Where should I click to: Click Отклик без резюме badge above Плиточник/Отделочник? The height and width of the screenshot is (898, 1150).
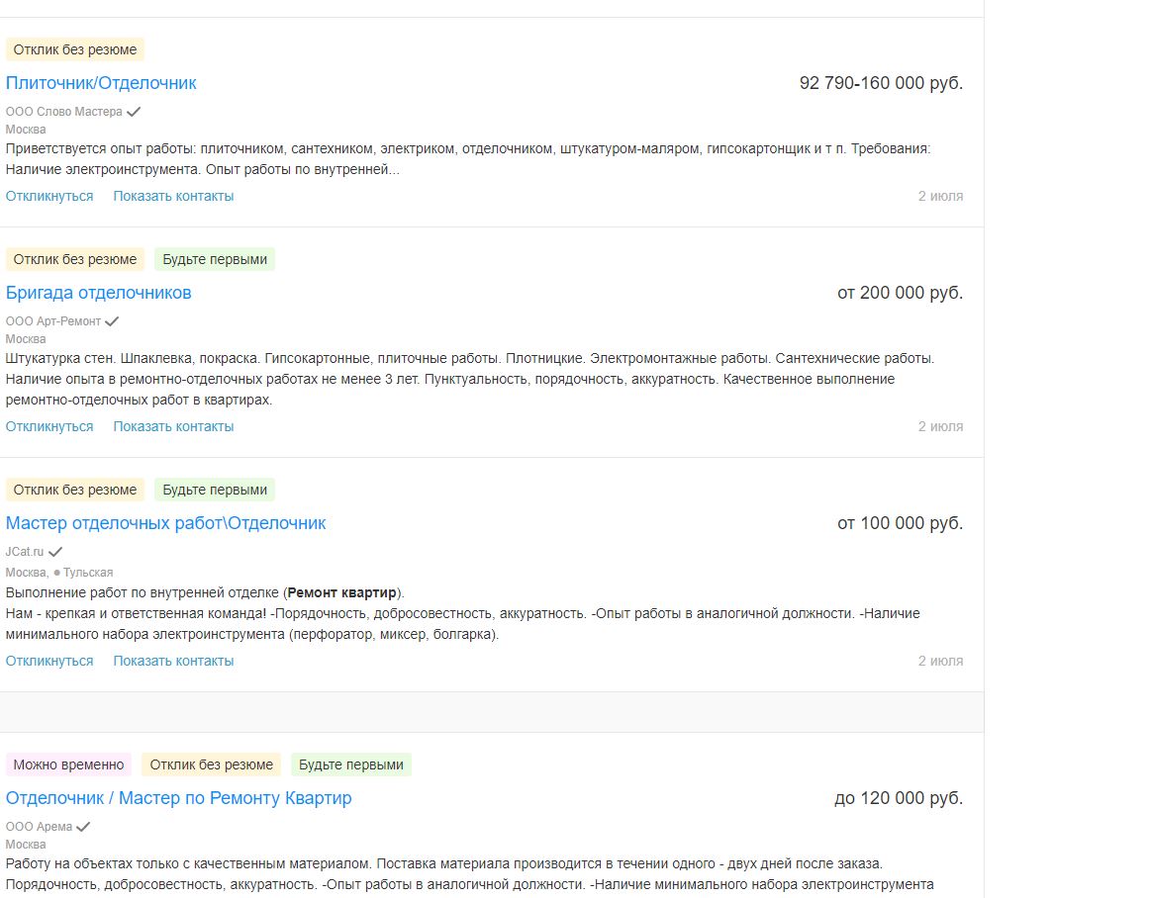pyautogui.click(x=75, y=49)
